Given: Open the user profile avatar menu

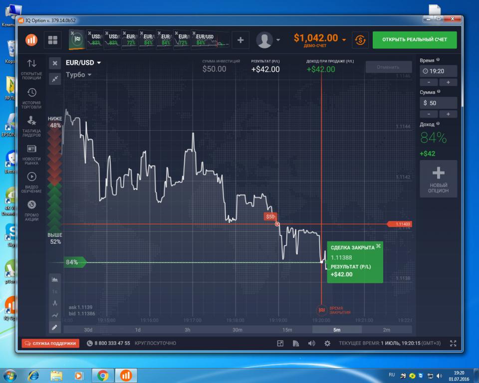Looking at the screenshot, I should pyautogui.click(x=264, y=40).
